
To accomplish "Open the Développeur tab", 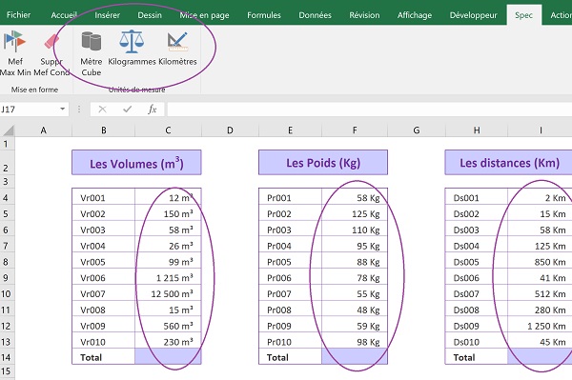I will pyautogui.click(x=473, y=15).
